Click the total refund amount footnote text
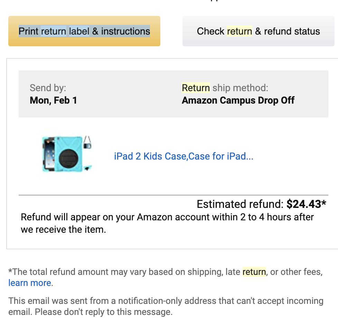The image size is (338, 326). click(166, 277)
